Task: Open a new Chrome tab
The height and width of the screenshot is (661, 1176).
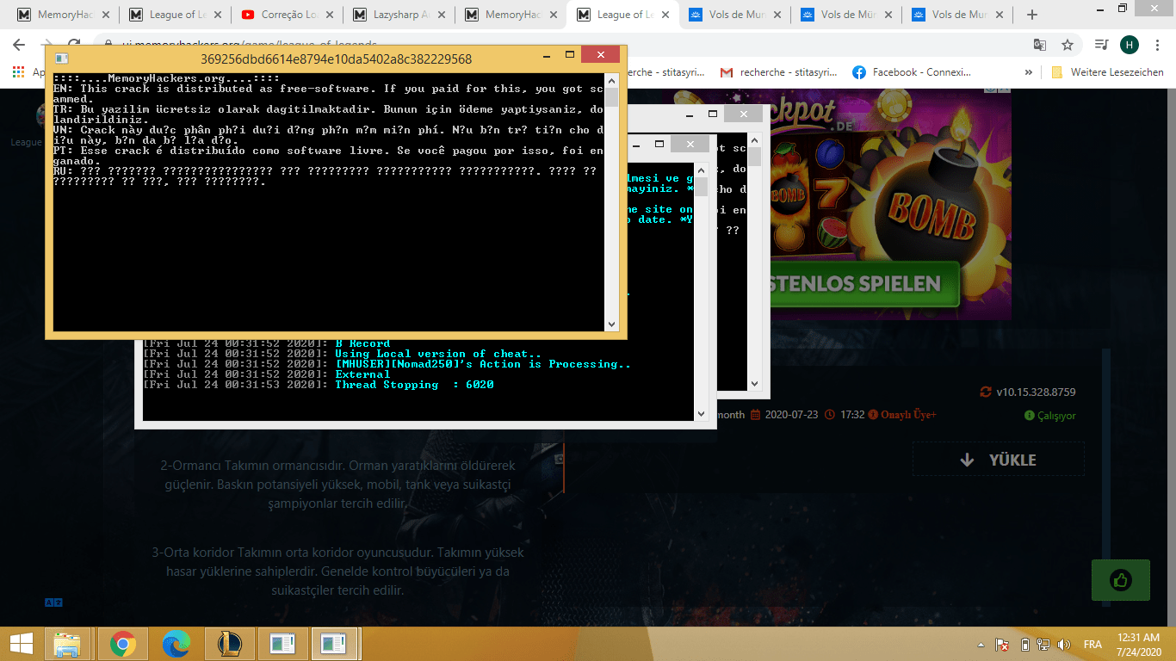Action: (1032, 15)
